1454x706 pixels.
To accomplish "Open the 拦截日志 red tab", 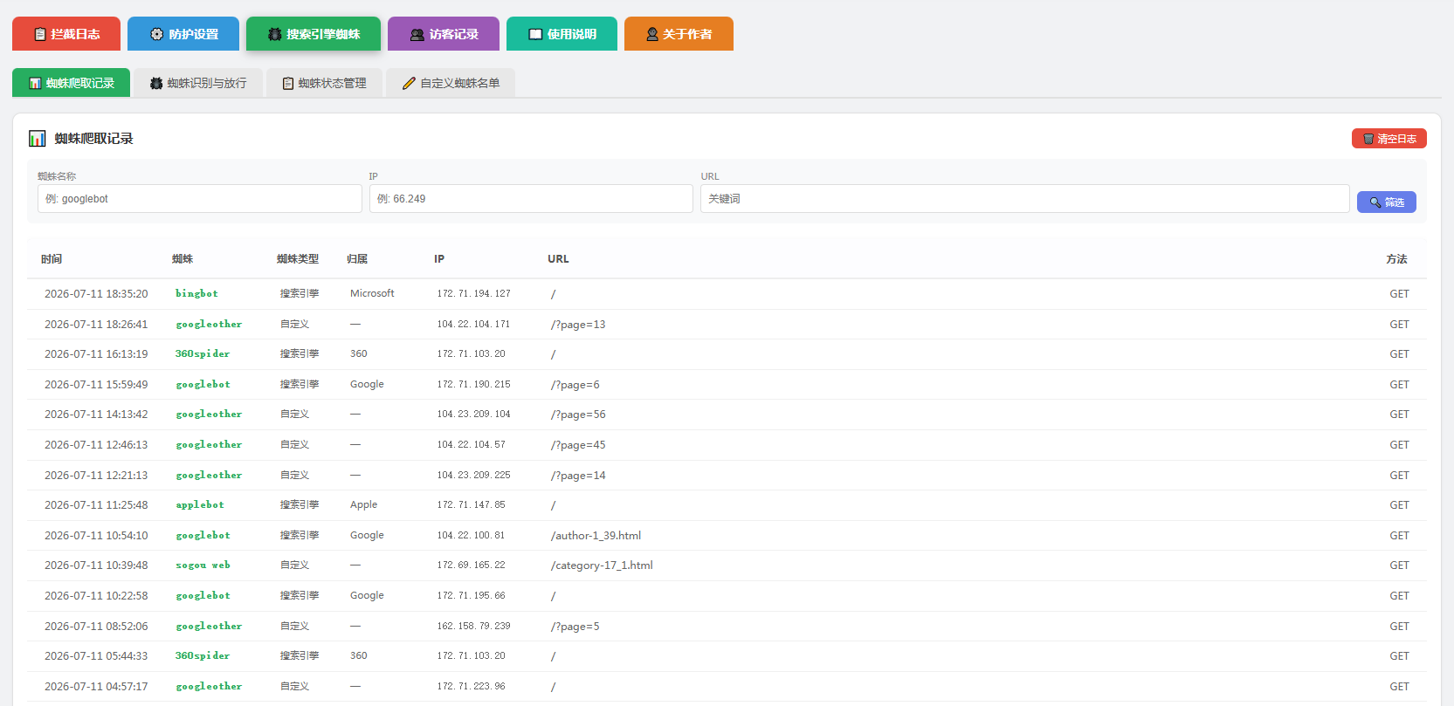I will (x=66, y=34).
